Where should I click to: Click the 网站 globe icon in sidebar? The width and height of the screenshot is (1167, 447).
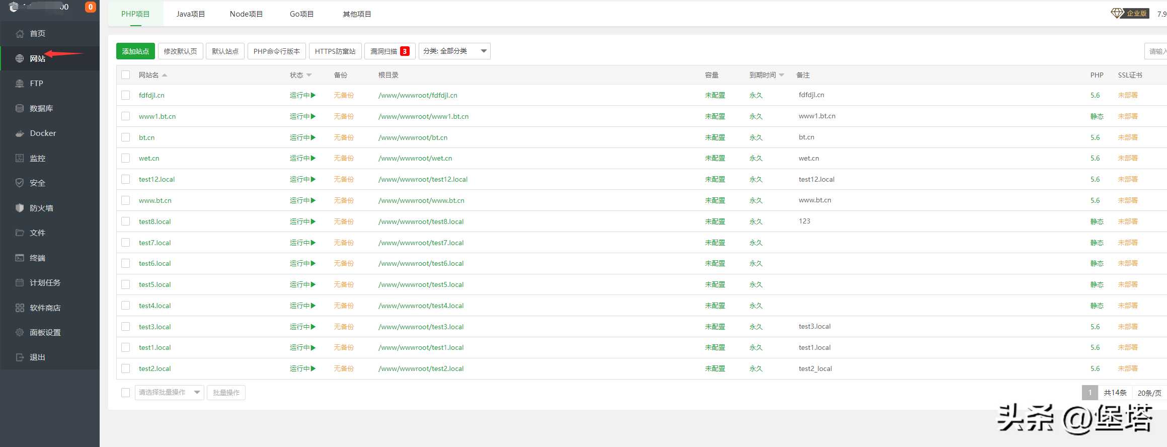pyautogui.click(x=20, y=58)
